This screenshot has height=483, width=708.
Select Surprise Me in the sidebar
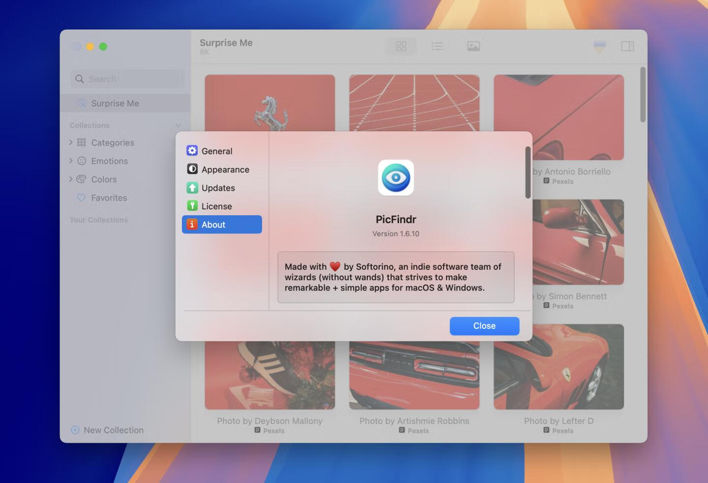pyautogui.click(x=125, y=103)
